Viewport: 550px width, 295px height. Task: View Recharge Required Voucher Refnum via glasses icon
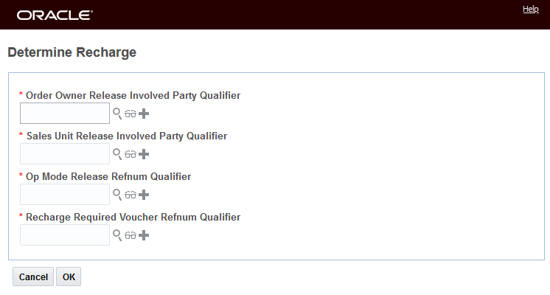(130, 235)
